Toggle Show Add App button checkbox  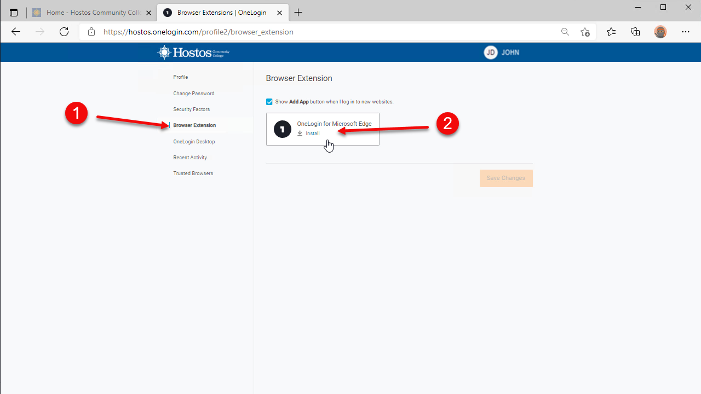point(269,102)
